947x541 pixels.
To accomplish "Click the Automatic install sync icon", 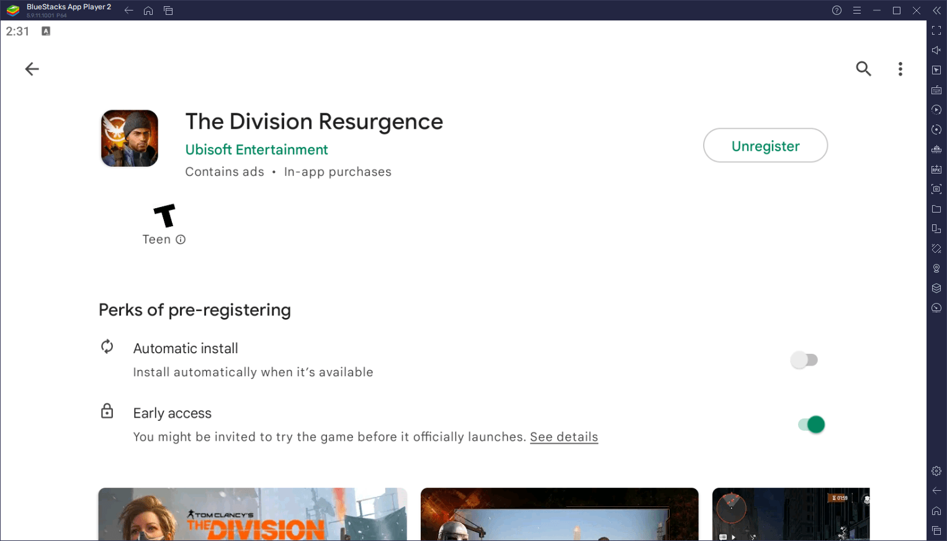I will (x=107, y=346).
